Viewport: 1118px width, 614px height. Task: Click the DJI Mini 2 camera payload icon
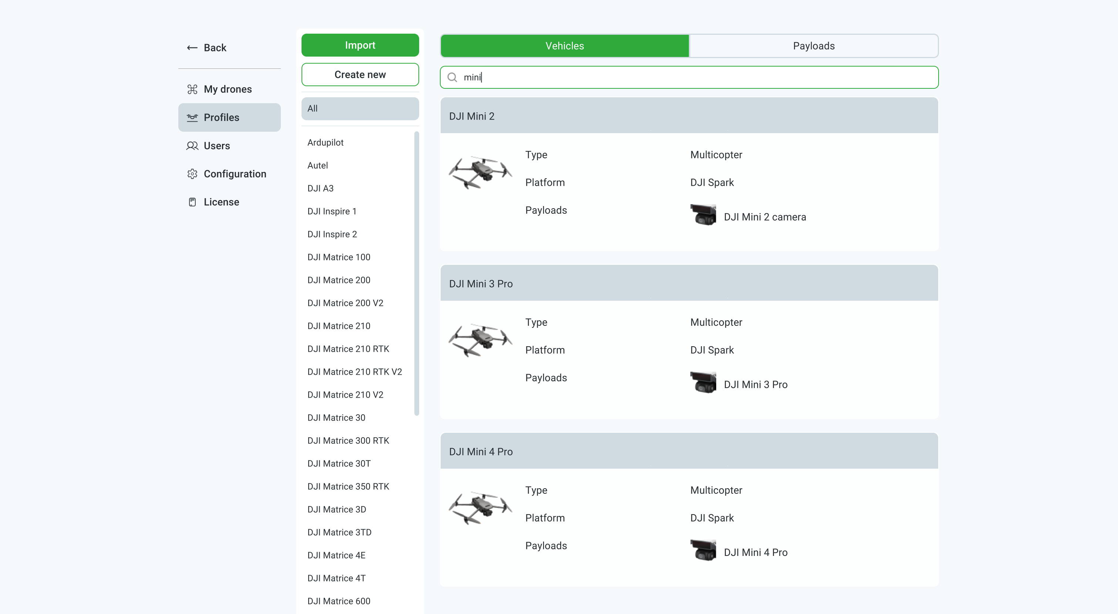click(703, 215)
